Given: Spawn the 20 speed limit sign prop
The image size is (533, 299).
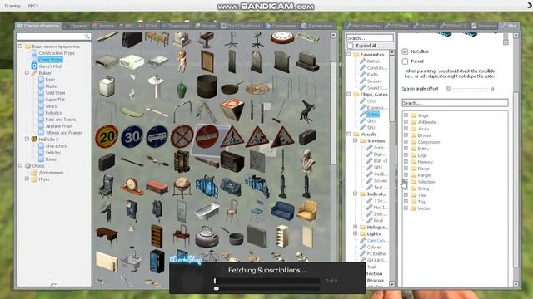Looking at the screenshot, I should [107, 136].
